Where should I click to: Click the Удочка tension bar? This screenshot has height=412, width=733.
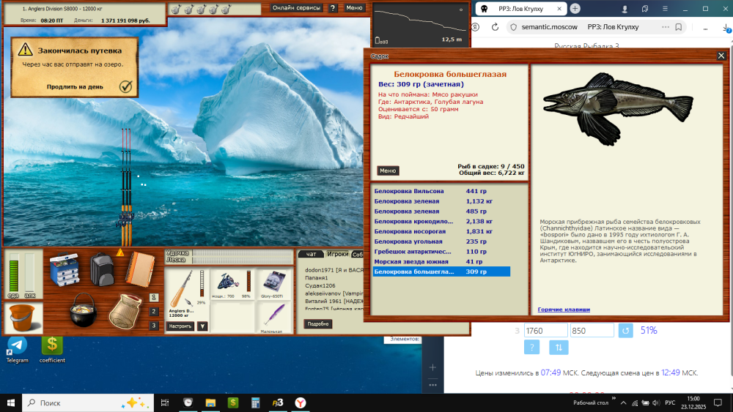pos(242,252)
